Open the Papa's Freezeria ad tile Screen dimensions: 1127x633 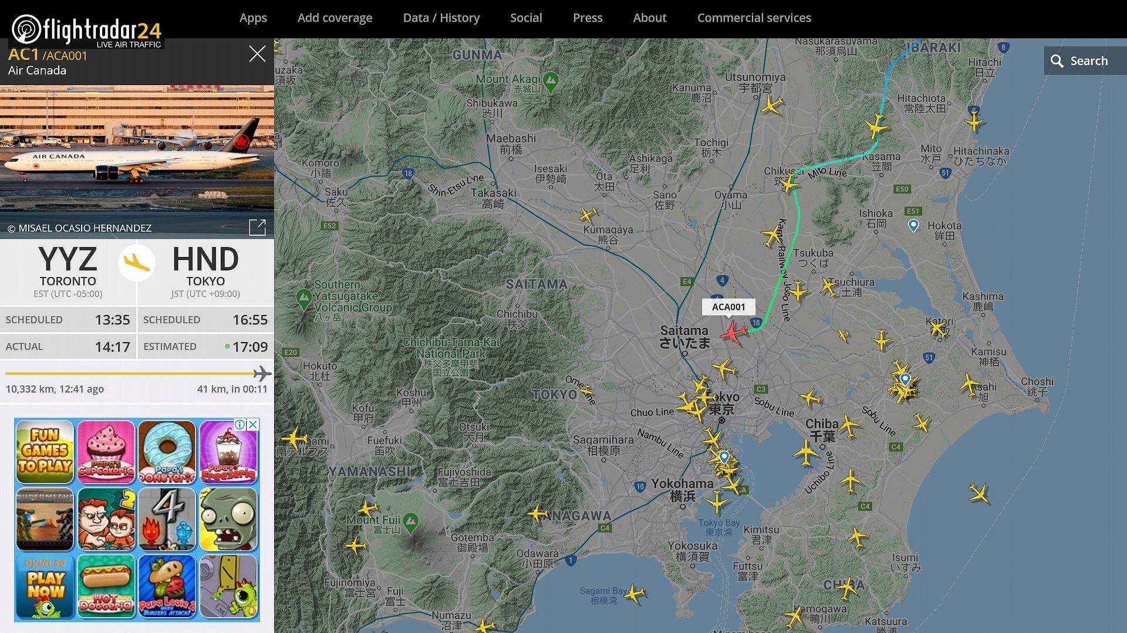click(x=228, y=452)
